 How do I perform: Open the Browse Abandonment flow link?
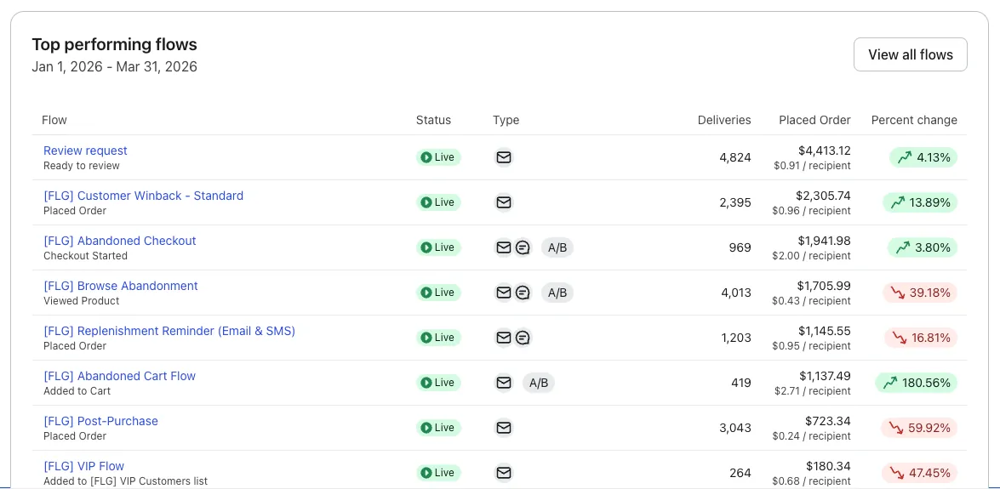tap(121, 287)
